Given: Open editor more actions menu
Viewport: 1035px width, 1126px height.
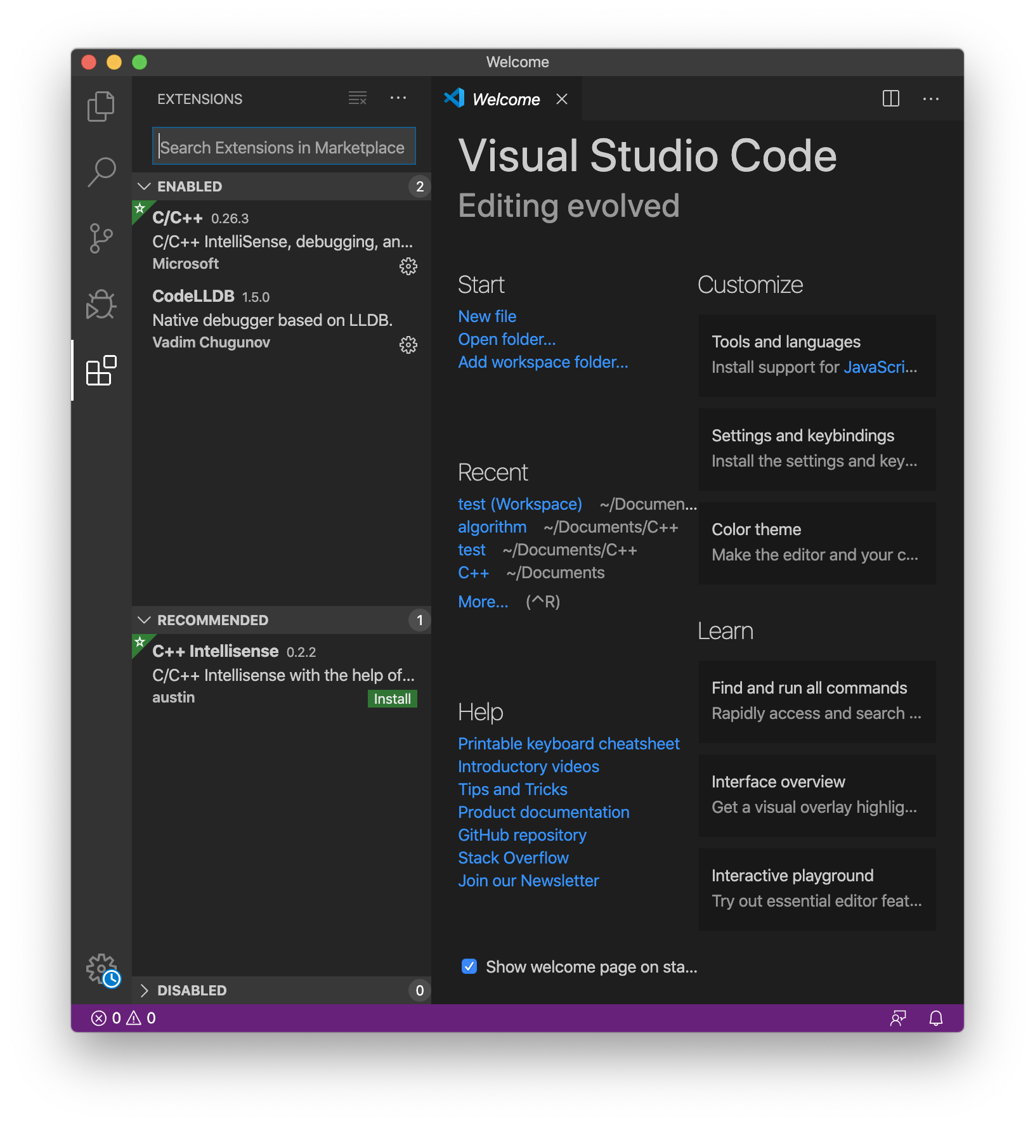Looking at the screenshot, I should [x=931, y=98].
